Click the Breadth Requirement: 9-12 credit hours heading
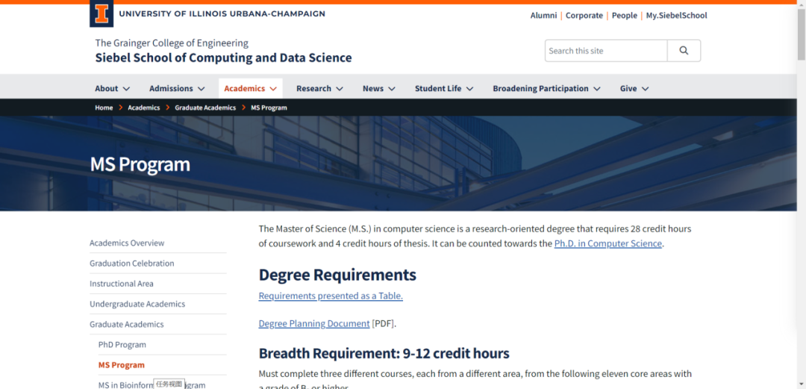806x389 pixels. click(384, 353)
